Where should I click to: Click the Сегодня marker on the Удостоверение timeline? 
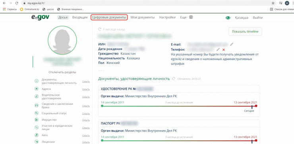249,111
